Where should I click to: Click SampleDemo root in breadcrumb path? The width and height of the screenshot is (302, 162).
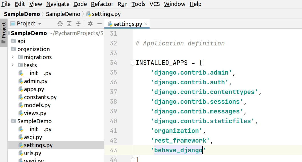coord(22,14)
